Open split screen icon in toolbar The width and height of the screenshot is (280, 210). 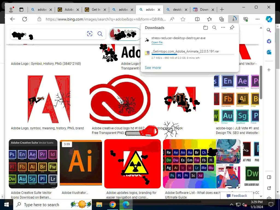coord(197,19)
